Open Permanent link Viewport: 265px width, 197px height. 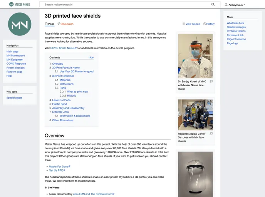[235, 35]
